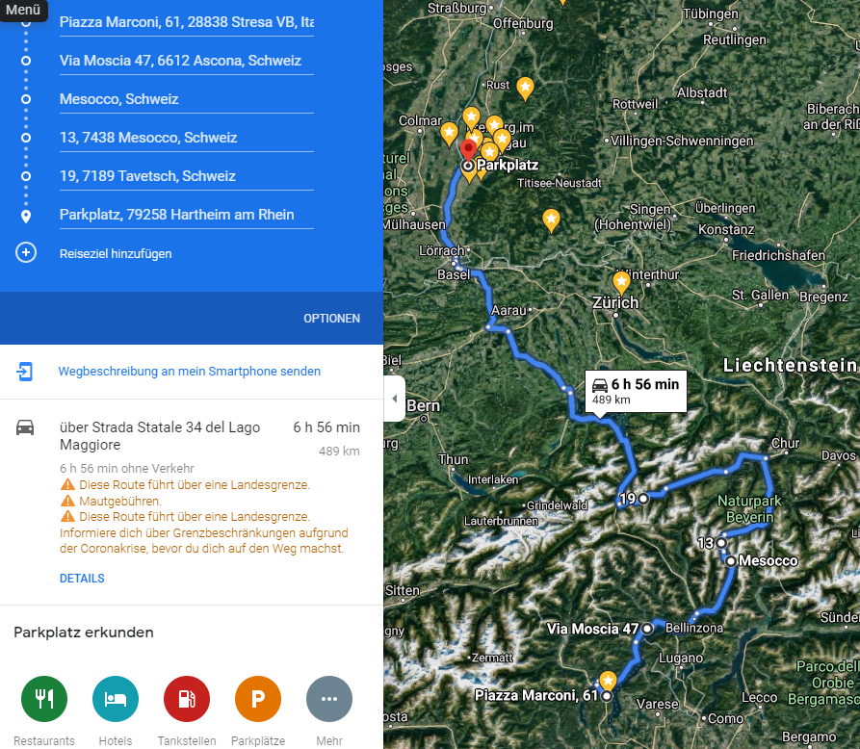The height and width of the screenshot is (749, 860).
Task: Edit the Via Moscia 47 Ascona waypoint
Action: tap(187, 61)
